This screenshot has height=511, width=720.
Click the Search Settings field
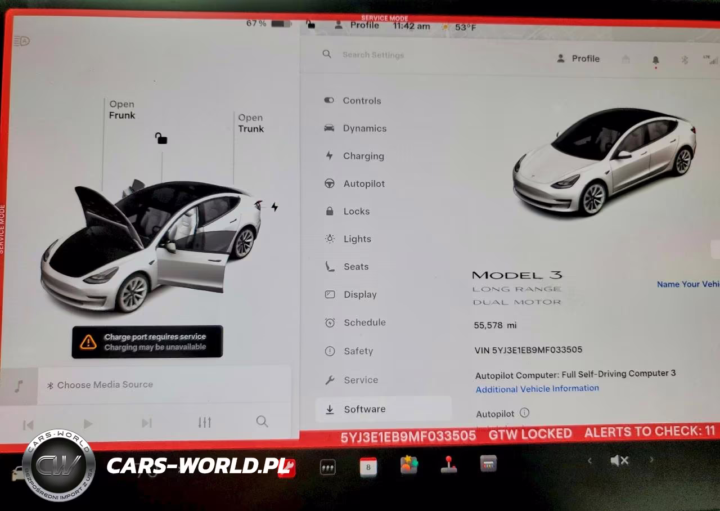[x=373, y=55]
